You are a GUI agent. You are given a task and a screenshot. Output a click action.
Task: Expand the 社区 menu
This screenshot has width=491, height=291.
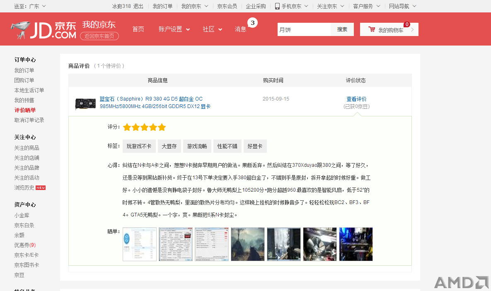pos(212,29)
